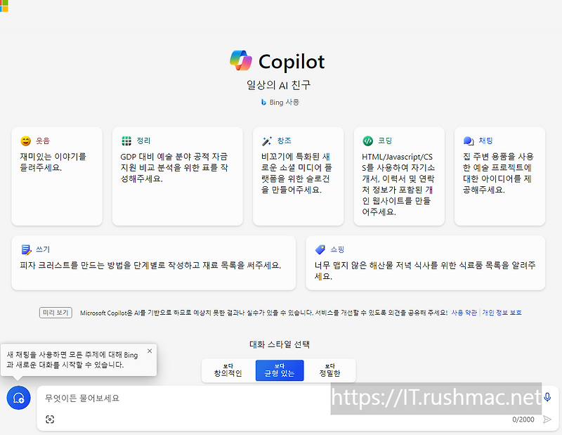Image resolution: width=562 pixels, height=435 pixels.
Task: Click the 미리 보기 preview badge
Action: tap(55, 313)
